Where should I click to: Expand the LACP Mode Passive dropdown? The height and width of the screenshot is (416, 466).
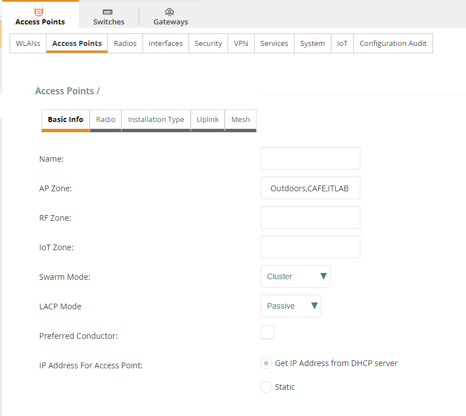point(291,306)
